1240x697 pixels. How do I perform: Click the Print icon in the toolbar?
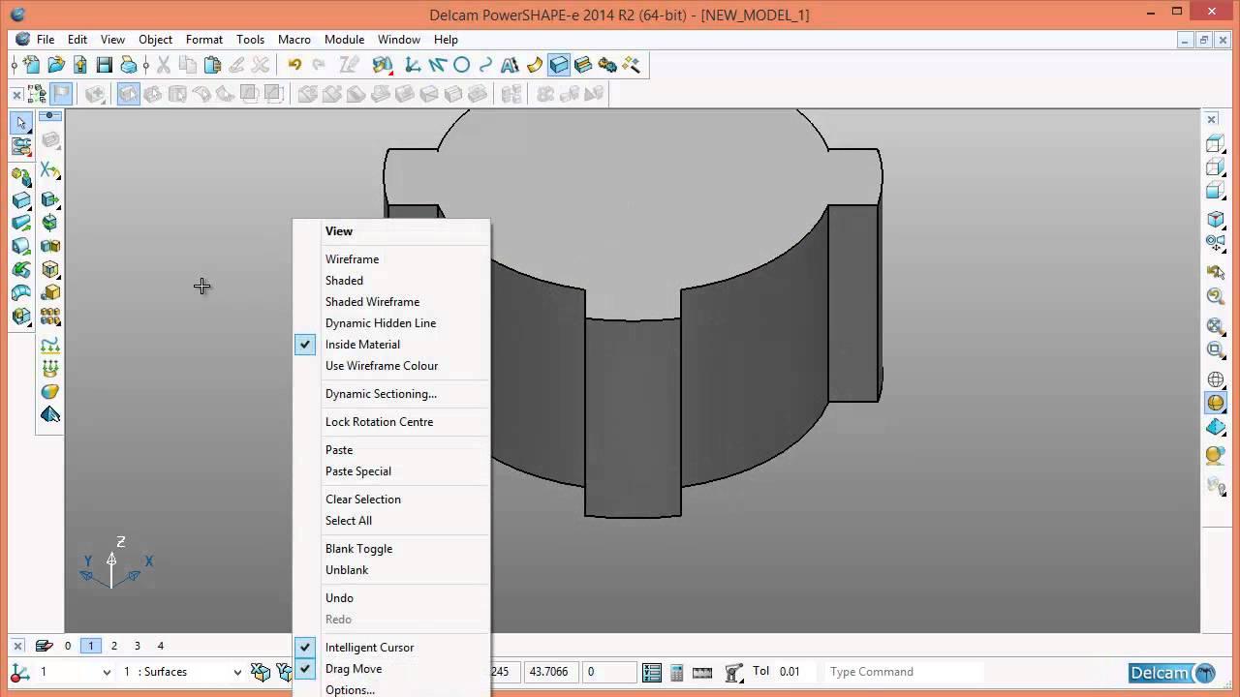pos(128,65)
